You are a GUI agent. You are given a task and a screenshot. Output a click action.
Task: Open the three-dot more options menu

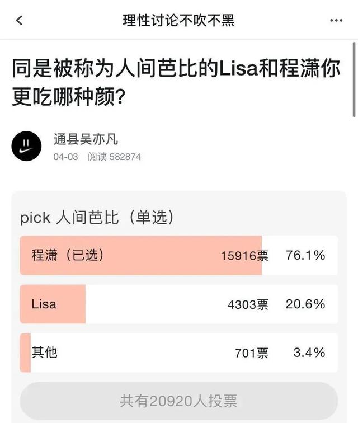[x=336, y=20]
